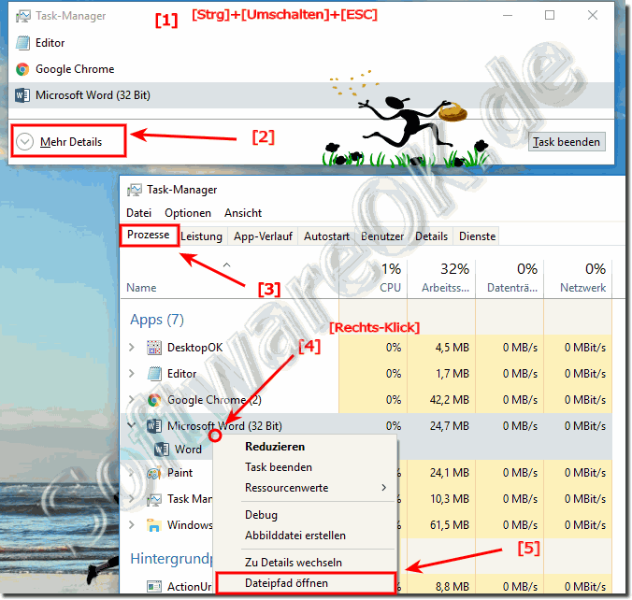
Task: Choose Zu Details wechseln in context menu
Action: (x=306, y=563)
